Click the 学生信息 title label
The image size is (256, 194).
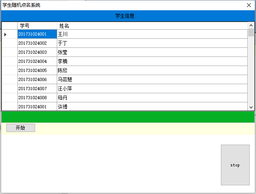tap(125, 16)
